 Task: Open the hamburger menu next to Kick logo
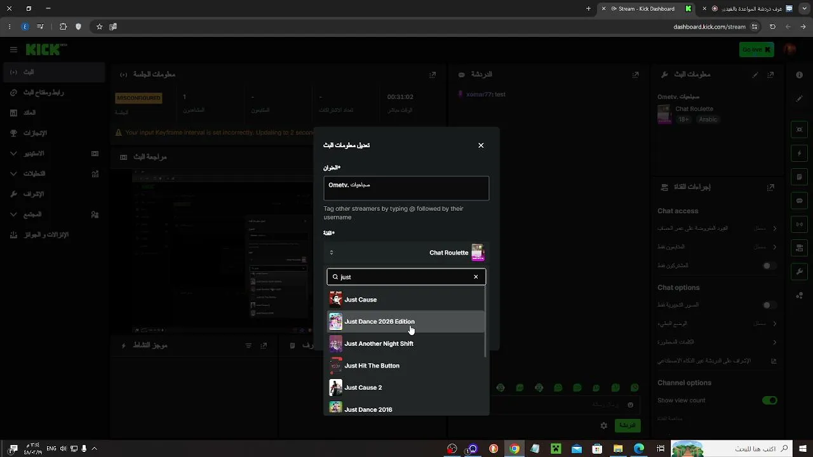click(13, 50)
